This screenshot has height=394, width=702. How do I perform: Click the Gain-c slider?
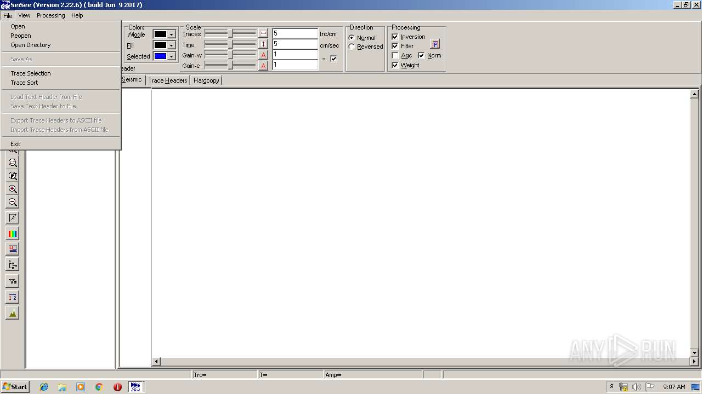(x=230, y=66)
